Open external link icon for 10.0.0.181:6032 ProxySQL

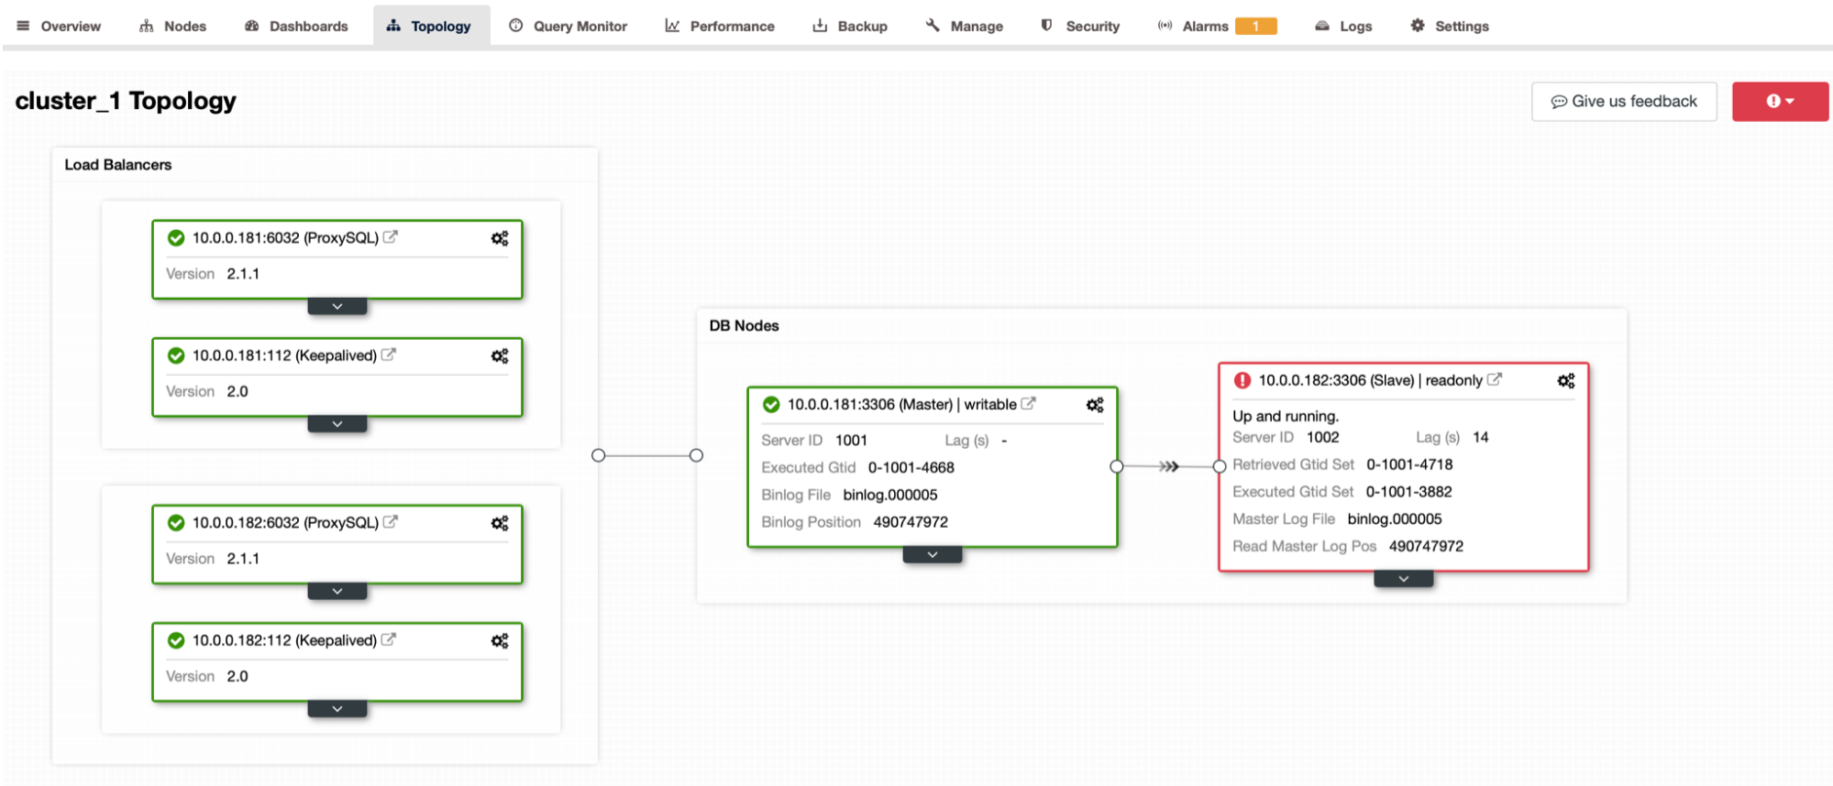point(391,237)
